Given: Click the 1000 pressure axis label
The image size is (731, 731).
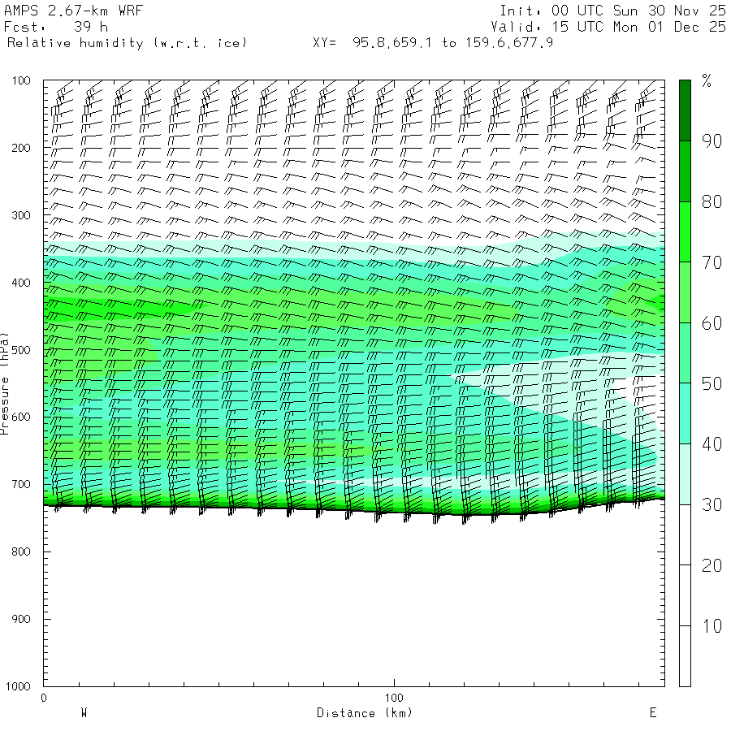Looking at the screenshot, I should point(18,686).
